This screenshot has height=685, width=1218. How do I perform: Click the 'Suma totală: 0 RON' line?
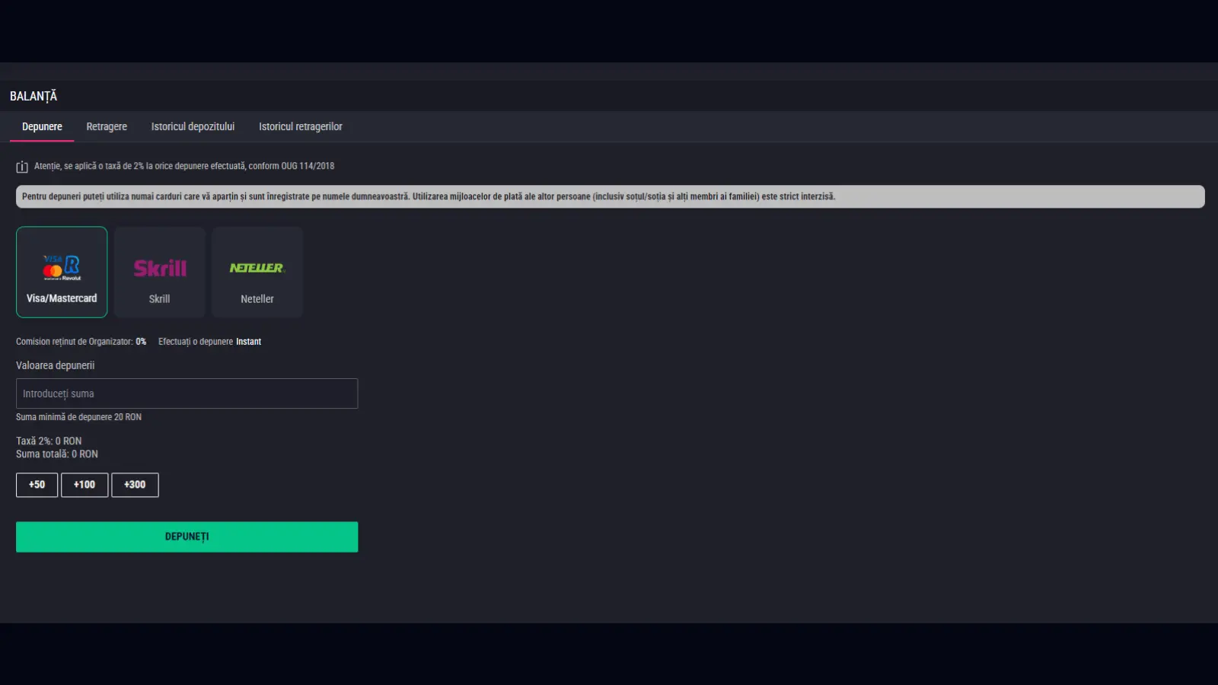[x=57, y=454]
